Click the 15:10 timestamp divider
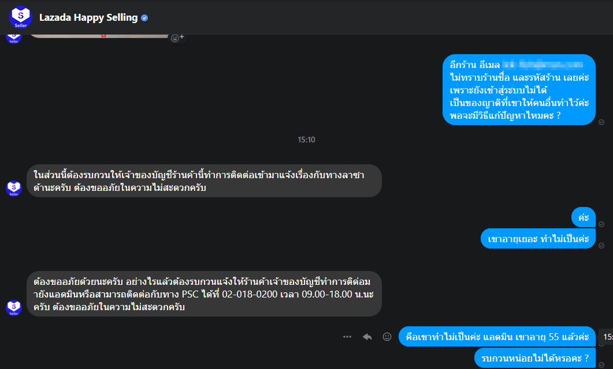This screenshot has height=369, width=613. (306, 140)
